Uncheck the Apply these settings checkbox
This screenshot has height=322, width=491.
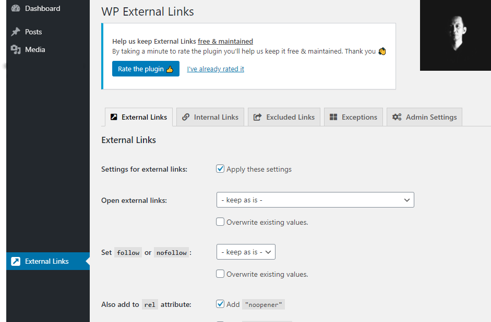(220, 169)
